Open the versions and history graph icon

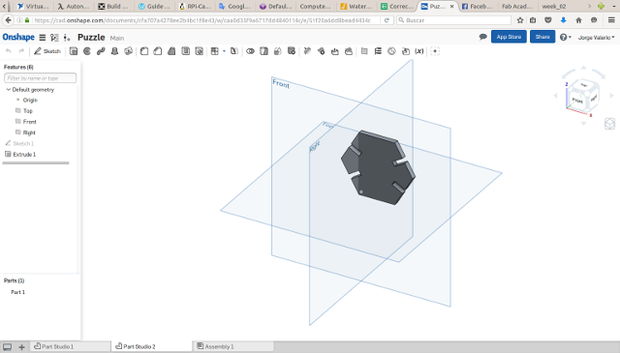point(54,38)
